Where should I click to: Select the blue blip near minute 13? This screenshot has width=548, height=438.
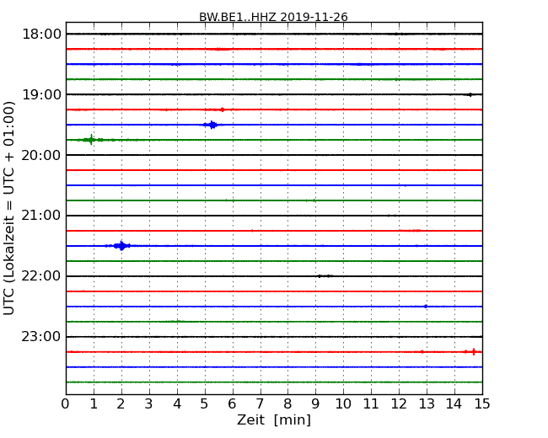click(425, 307)
